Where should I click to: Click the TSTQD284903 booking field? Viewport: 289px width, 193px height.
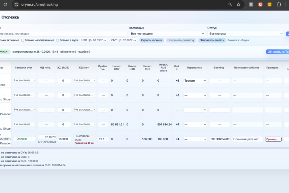click(220, 139)
